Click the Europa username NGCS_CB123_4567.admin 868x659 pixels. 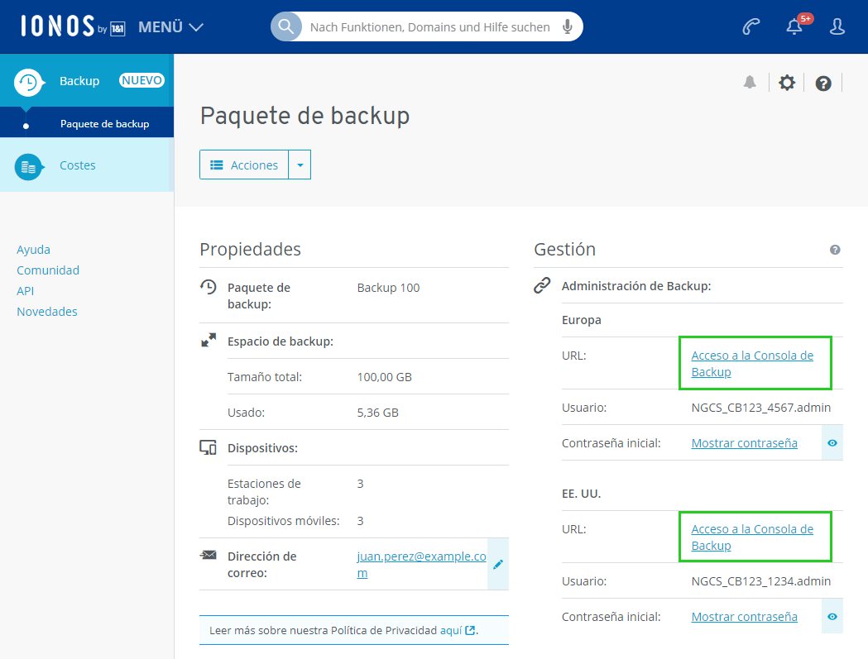point(760,408)
